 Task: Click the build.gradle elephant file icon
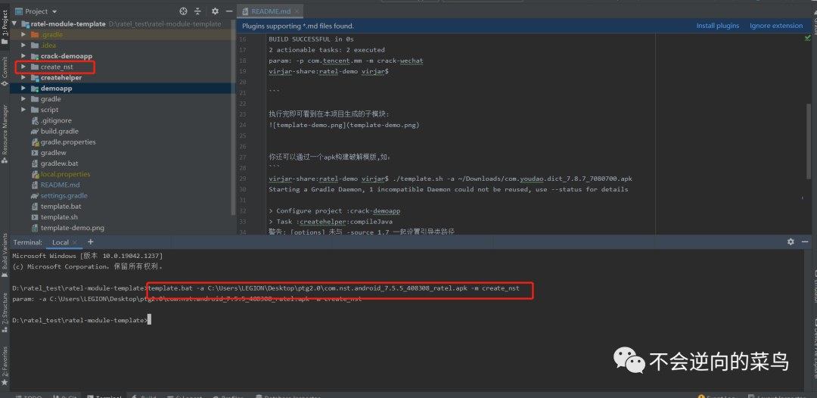tap(34, 131)
